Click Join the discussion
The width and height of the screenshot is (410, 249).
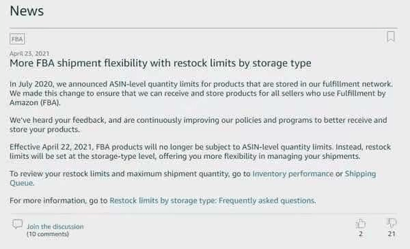[x=55, y=226]
